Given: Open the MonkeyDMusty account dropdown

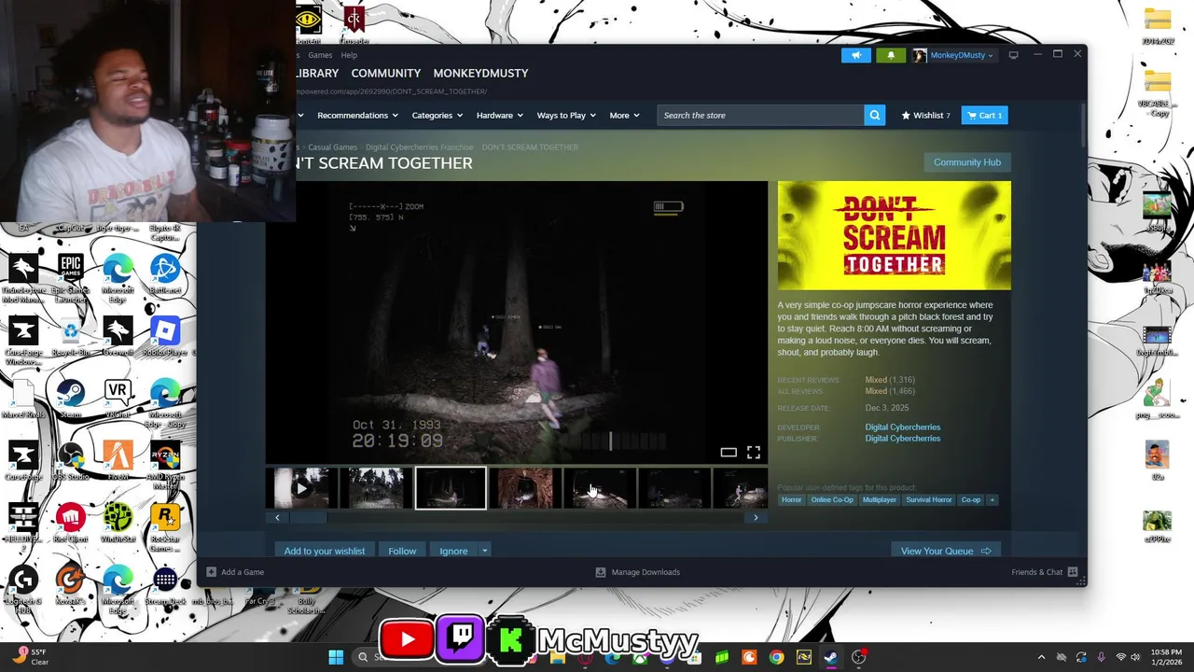Looking at the screenshot, I should click(x=953, y=55).
